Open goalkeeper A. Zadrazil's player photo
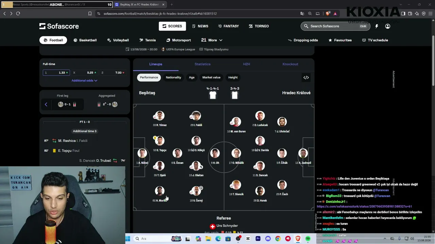435x244 pixels. tap(303, 153)
